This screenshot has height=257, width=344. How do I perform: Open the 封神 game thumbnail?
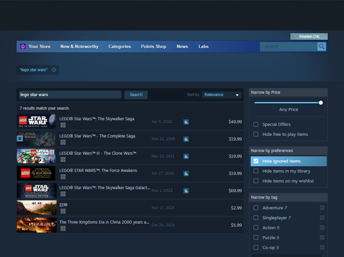(x=37, y=208)
